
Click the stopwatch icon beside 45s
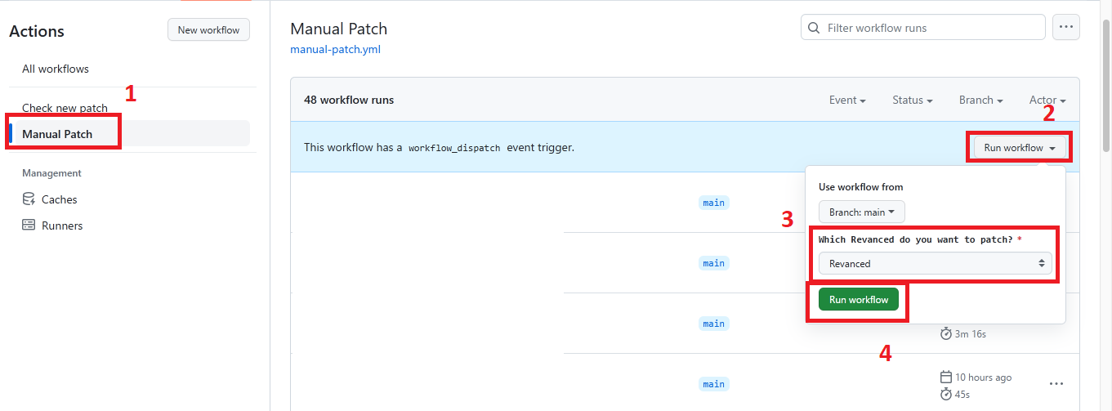(946, 394)
